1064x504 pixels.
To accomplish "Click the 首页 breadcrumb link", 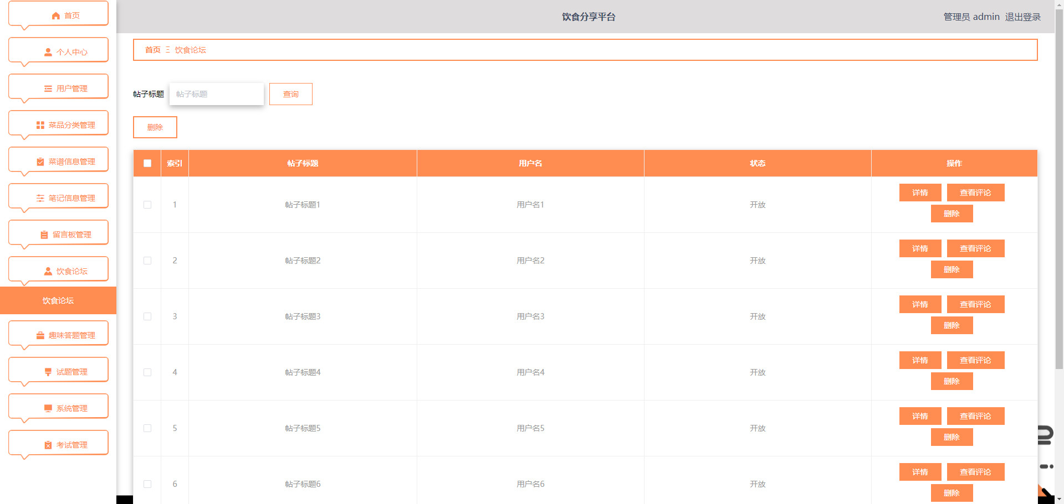I will click(153, 50).
